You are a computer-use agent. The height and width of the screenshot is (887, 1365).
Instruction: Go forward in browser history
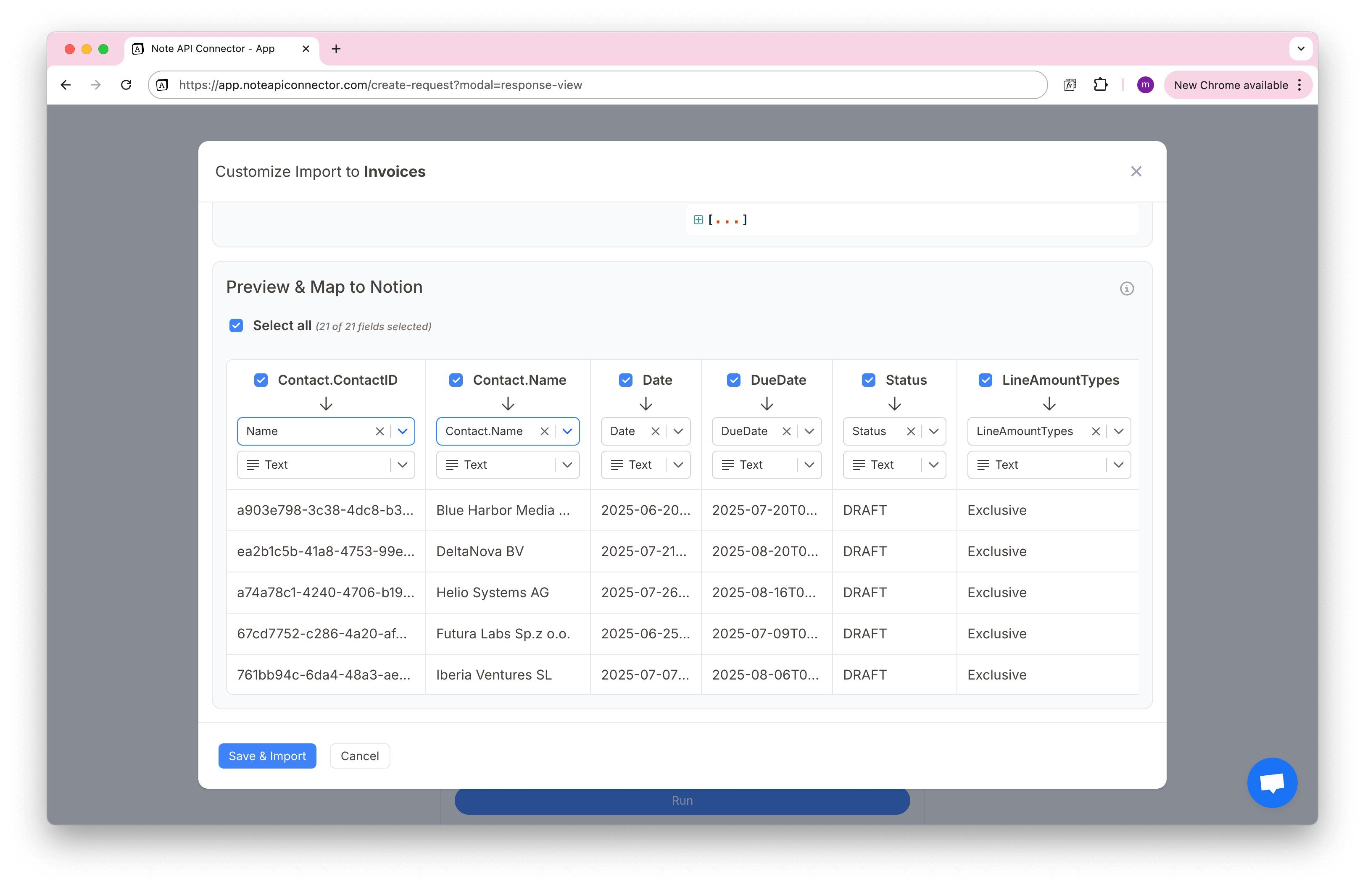coord(96,85)
